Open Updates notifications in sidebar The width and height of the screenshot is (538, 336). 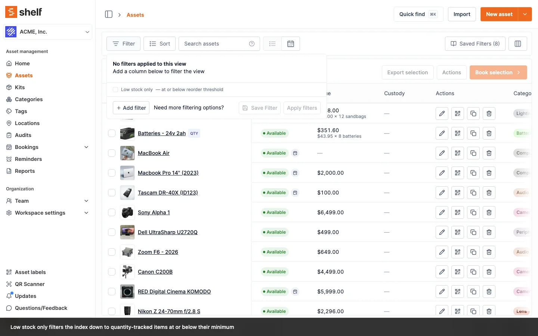tap(25, 296)
